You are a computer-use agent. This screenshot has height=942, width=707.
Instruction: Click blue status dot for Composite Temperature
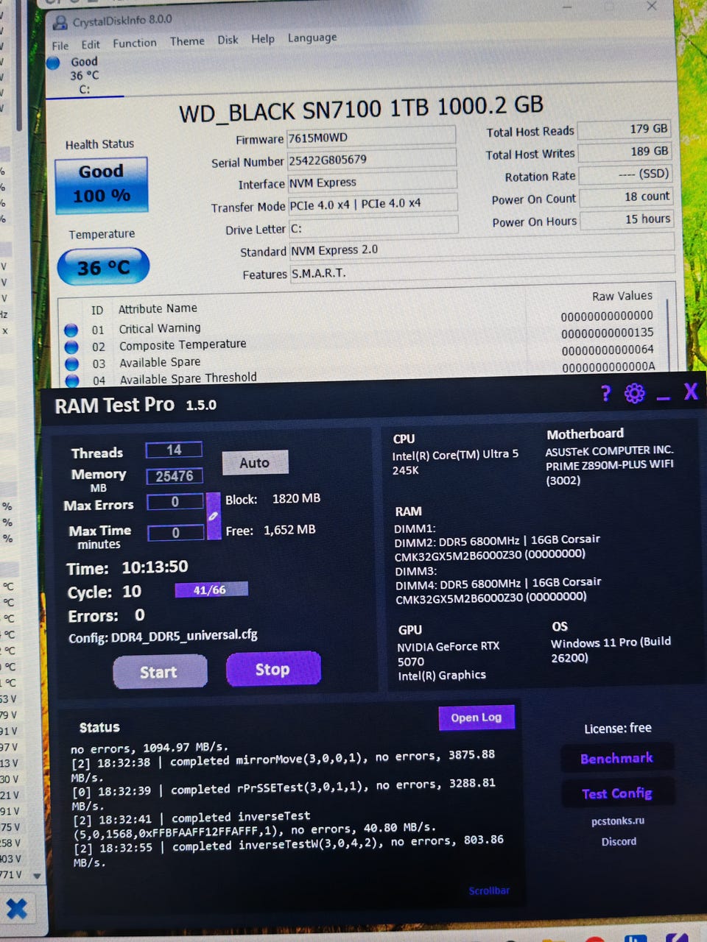(x=71, y=347)
